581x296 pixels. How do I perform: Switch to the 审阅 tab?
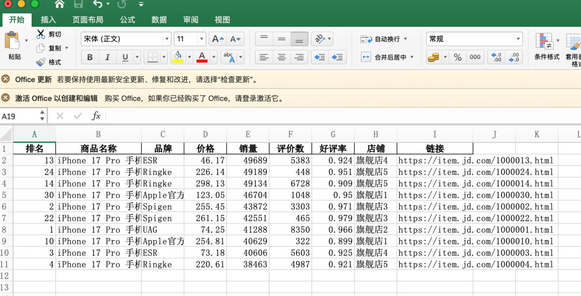tap(190, 20)
